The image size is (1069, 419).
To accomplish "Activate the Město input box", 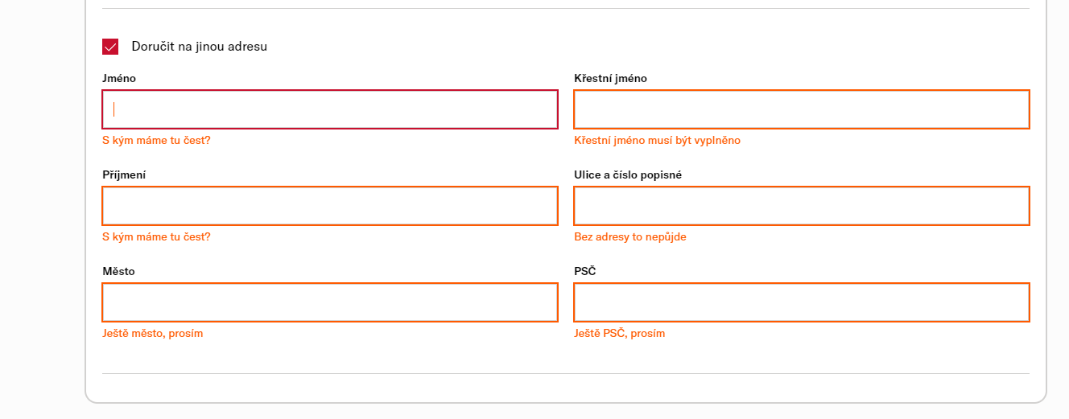I will (x=330, y=302).
